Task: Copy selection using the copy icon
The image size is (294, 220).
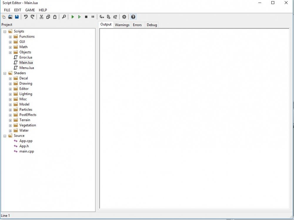Action: 48,17
